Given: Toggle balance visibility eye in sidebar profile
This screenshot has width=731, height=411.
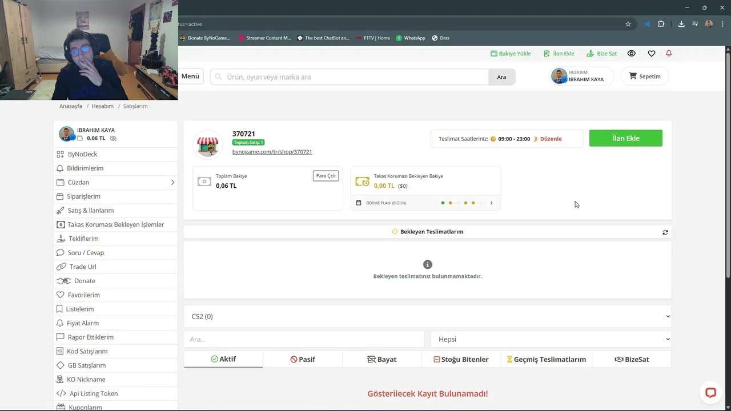Looking at the screenshot, I should [x=113, y=138].
